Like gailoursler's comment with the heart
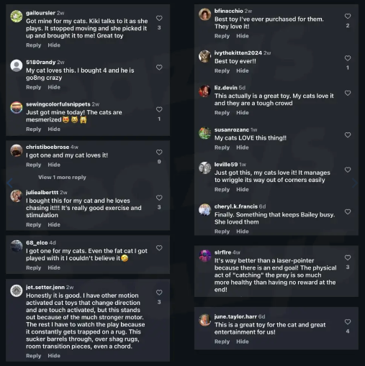The image size is (365, 366). 159,18
